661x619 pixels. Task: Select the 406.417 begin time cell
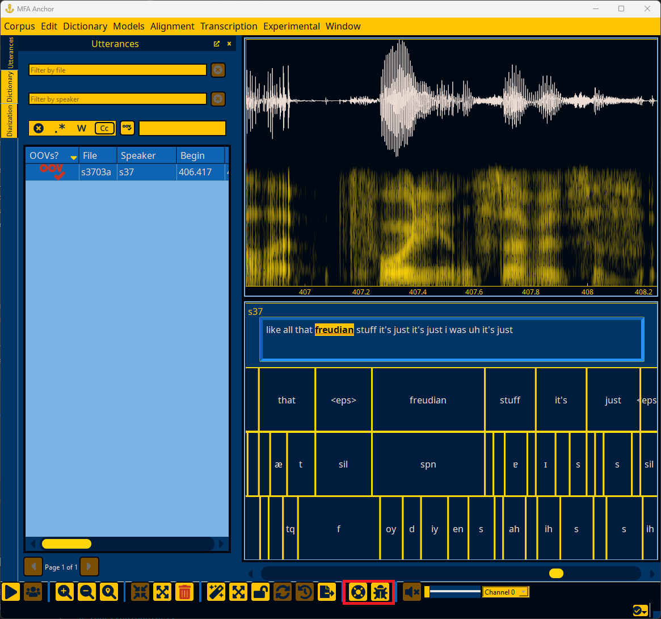[201, 172]
